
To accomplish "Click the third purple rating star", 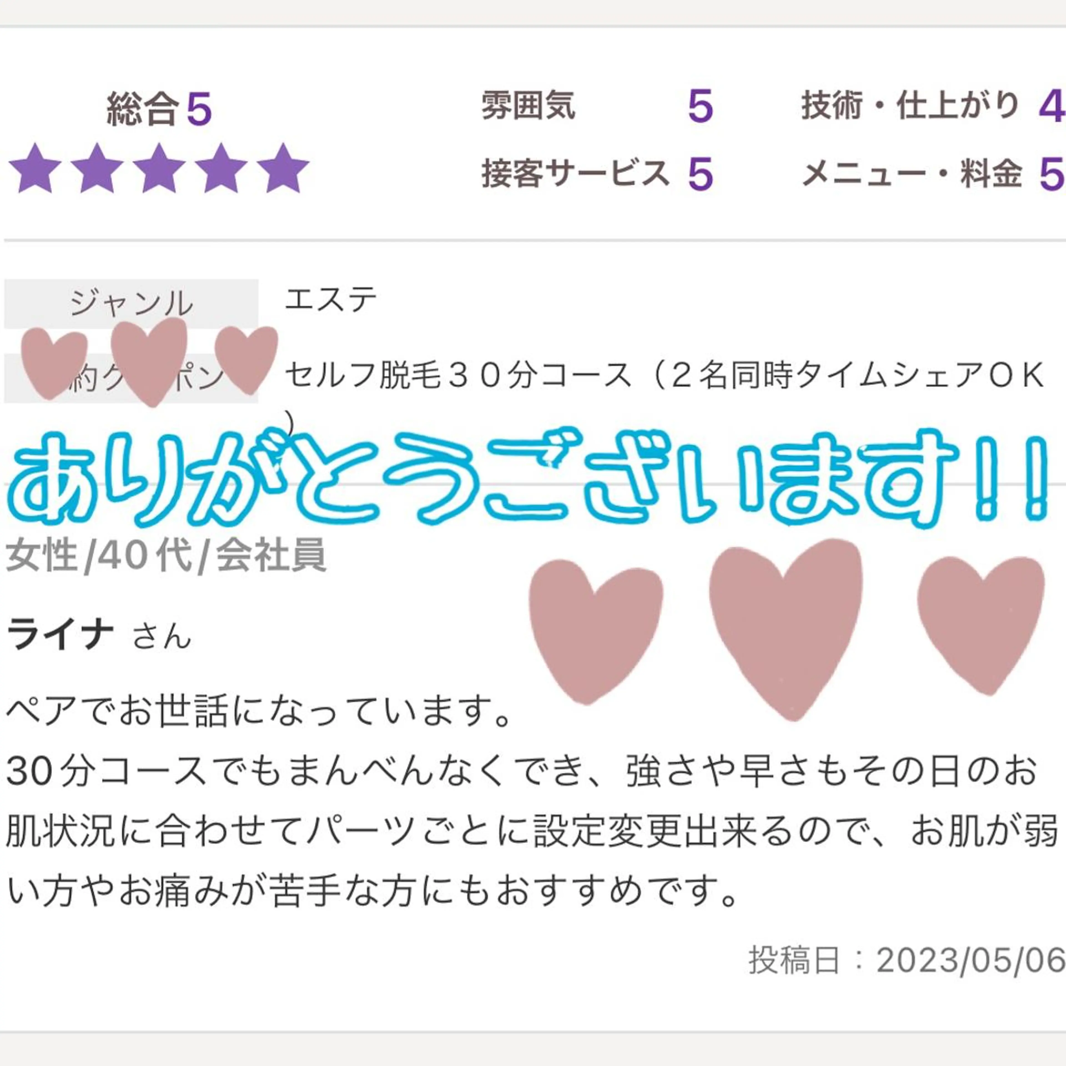I will point(159,168).
